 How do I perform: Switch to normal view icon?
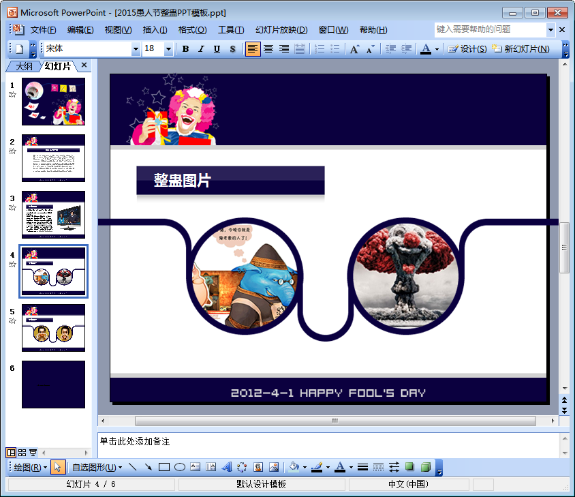[12, 453]
